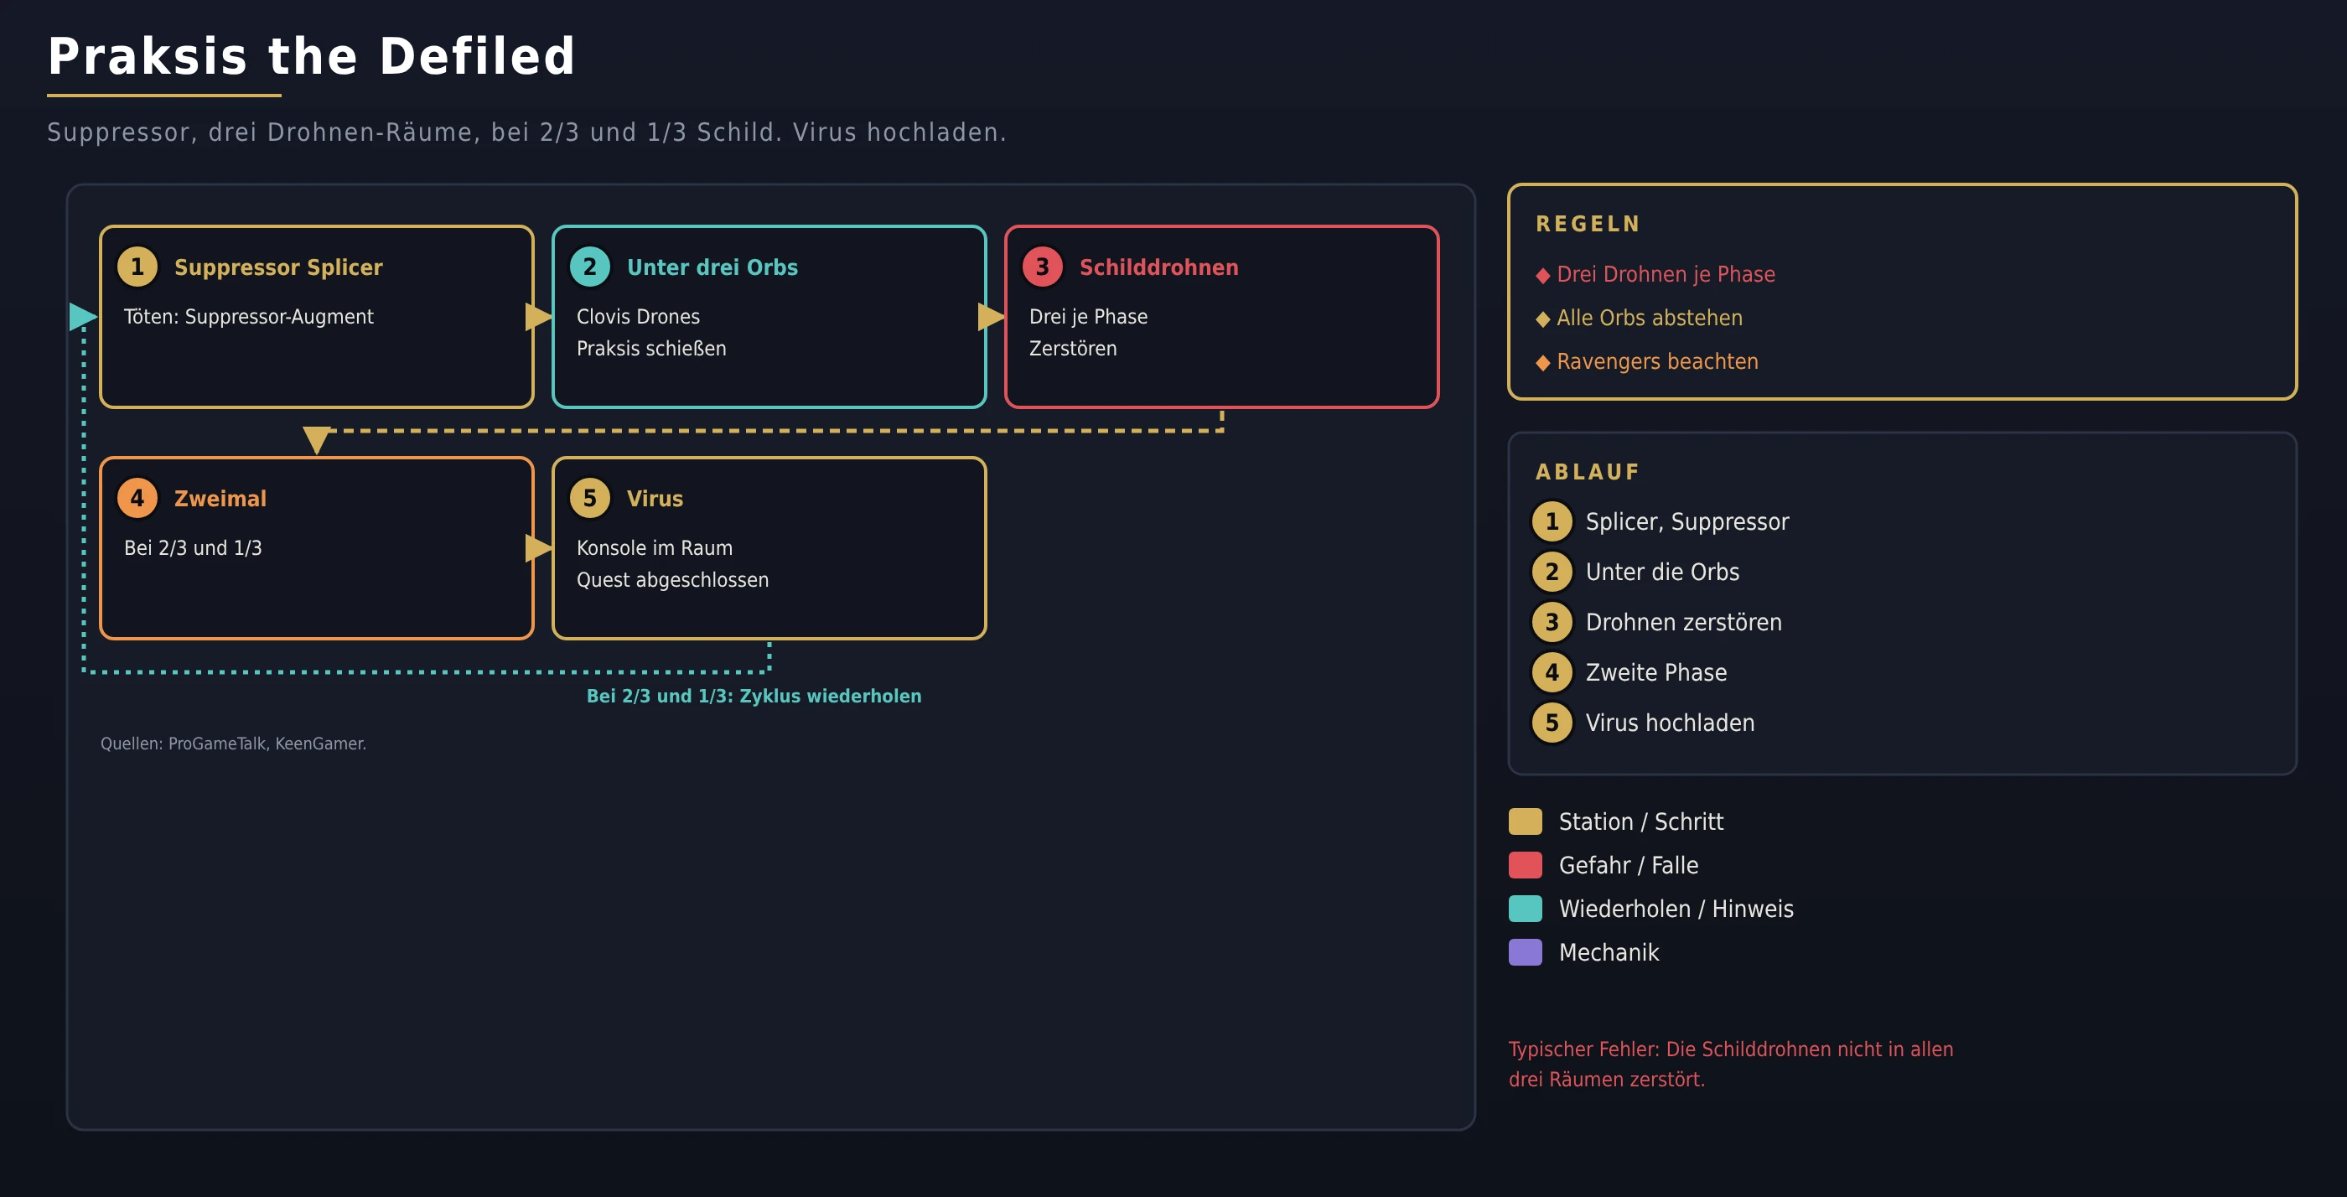Image resolution: width=2347 pixels, height=1197 pixels.
Task: Select the Unter drei Orbs card title
Action: [x=712, y=267]
